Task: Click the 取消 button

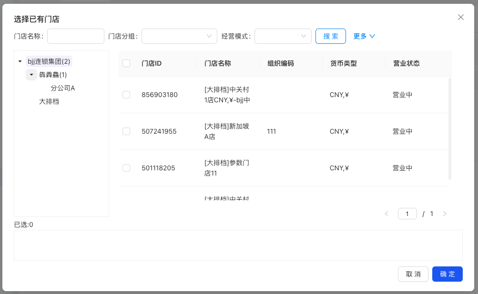Action: click(413, 274)
